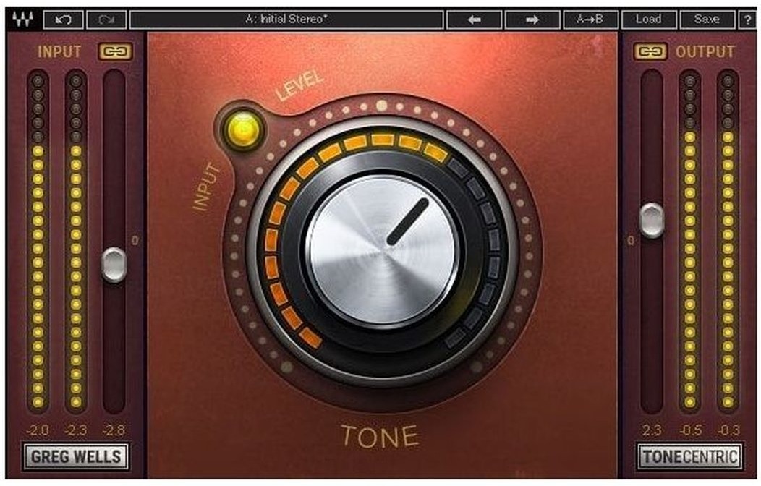
Task: Open the Load preset menu
Action: [x=649, y=20]
